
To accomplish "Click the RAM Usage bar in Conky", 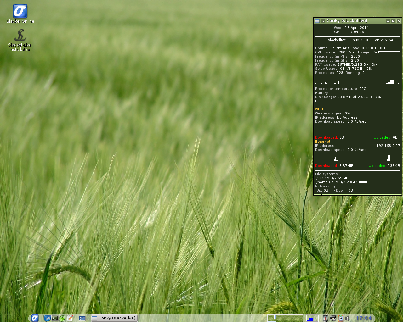I will click(x=388, y=64).
